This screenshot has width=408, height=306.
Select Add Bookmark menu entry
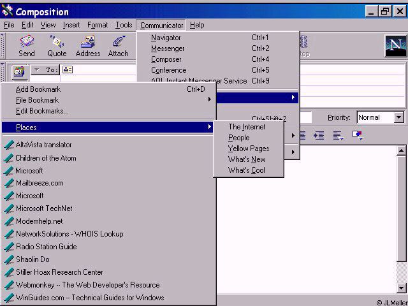tap(109, 89)
